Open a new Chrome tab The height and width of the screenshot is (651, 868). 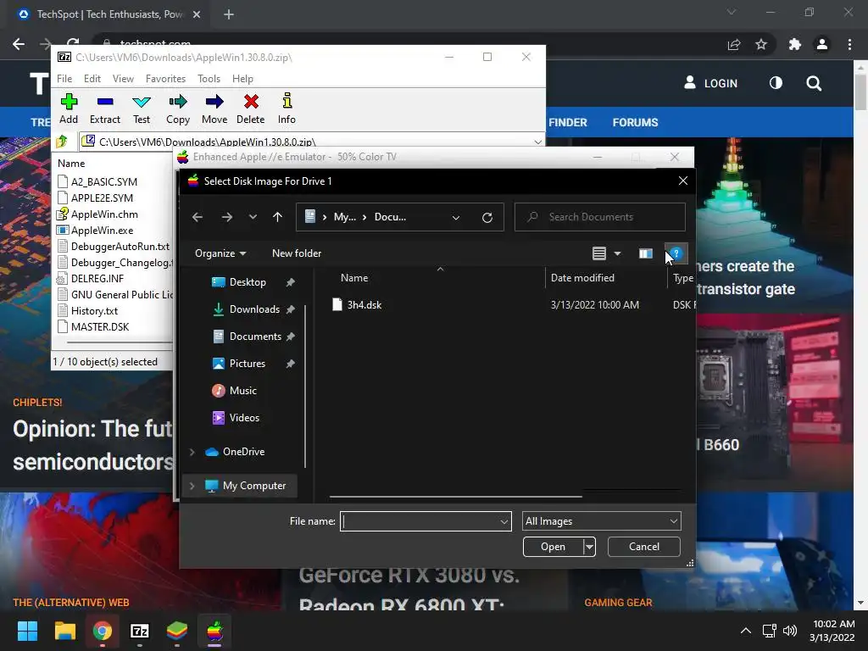pos(229,14)
